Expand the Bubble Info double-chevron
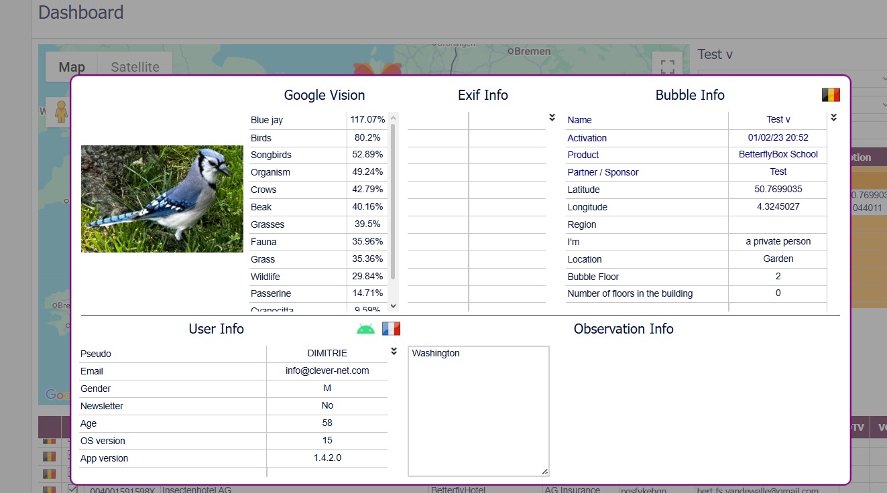The image size is (887, 493). (x=833, y=117)
